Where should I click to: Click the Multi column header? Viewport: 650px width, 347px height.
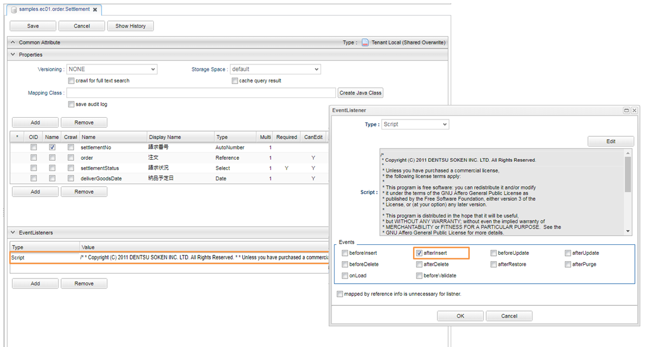pyautogui.click(x=265, y=137)
